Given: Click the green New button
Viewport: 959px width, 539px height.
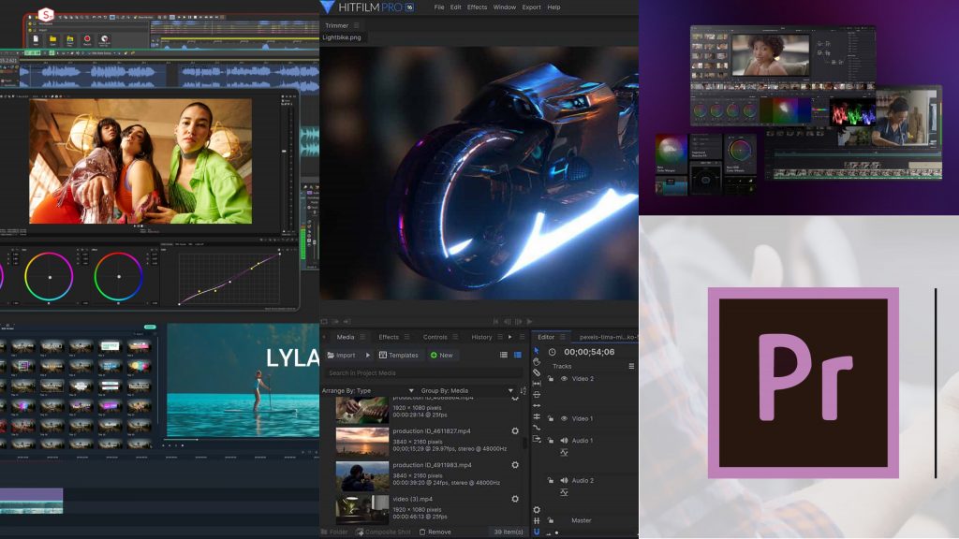Looking at the screenshot, I should [x=441, y=355].
